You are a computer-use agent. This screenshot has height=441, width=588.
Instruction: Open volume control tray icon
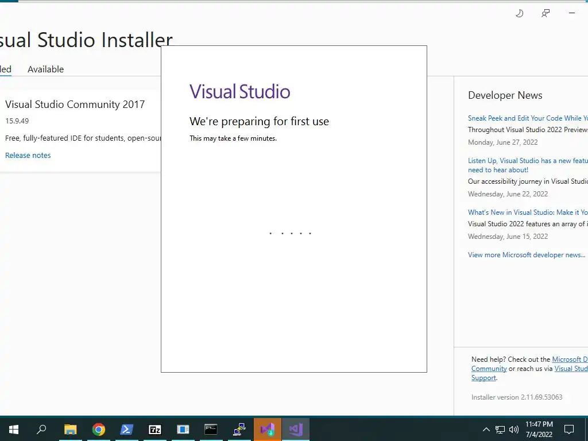pyautogui.click(x=514, y=430)
